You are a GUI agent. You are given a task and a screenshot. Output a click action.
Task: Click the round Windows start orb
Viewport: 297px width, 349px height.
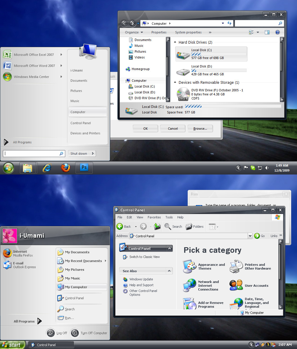(x=8, y=168)
